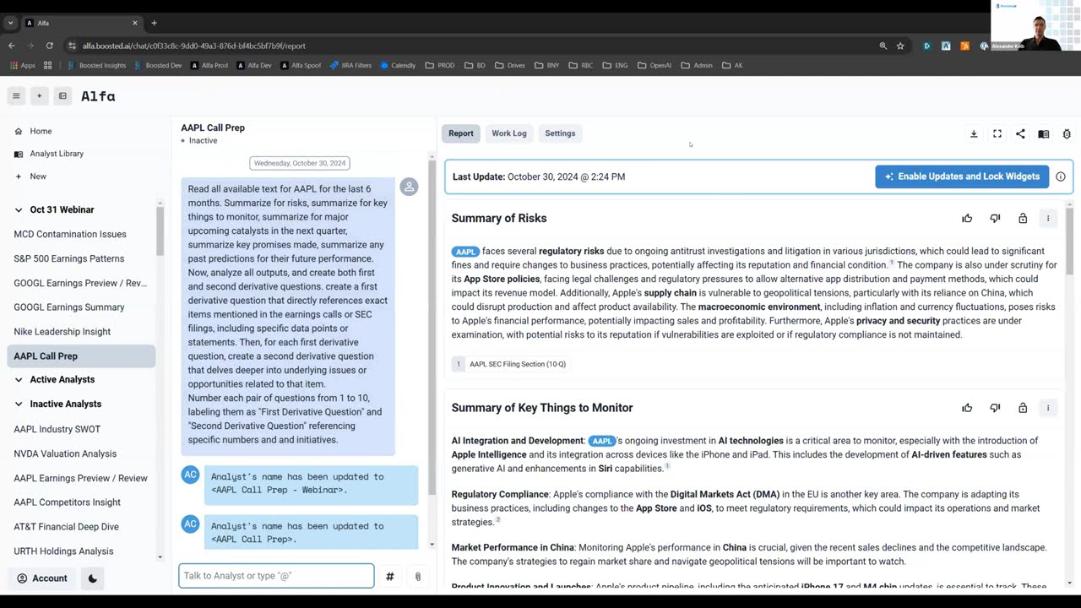Click the info icon next to Enable Updates

[1061, 176]
